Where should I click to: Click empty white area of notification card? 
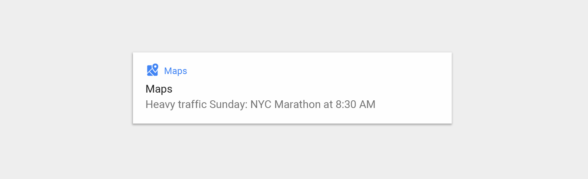click(406, 89)
